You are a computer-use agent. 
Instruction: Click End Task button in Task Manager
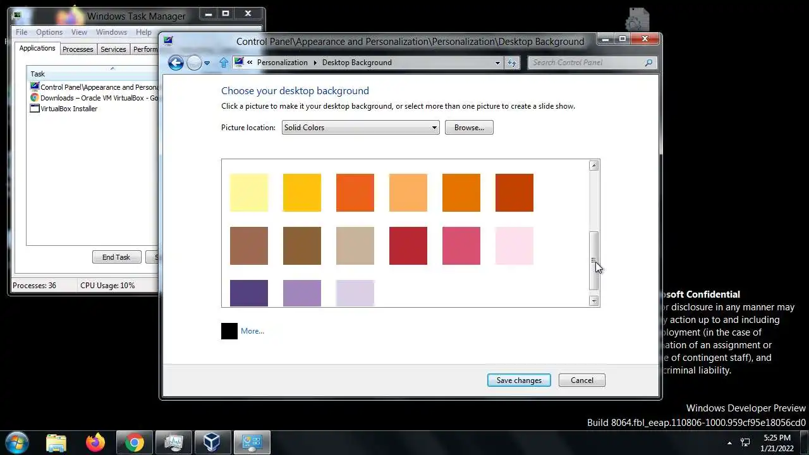point(116,257)
